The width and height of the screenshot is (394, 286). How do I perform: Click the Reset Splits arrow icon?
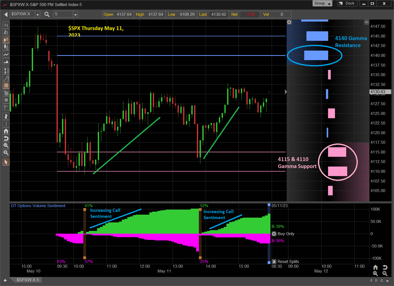tap(274, 261)
